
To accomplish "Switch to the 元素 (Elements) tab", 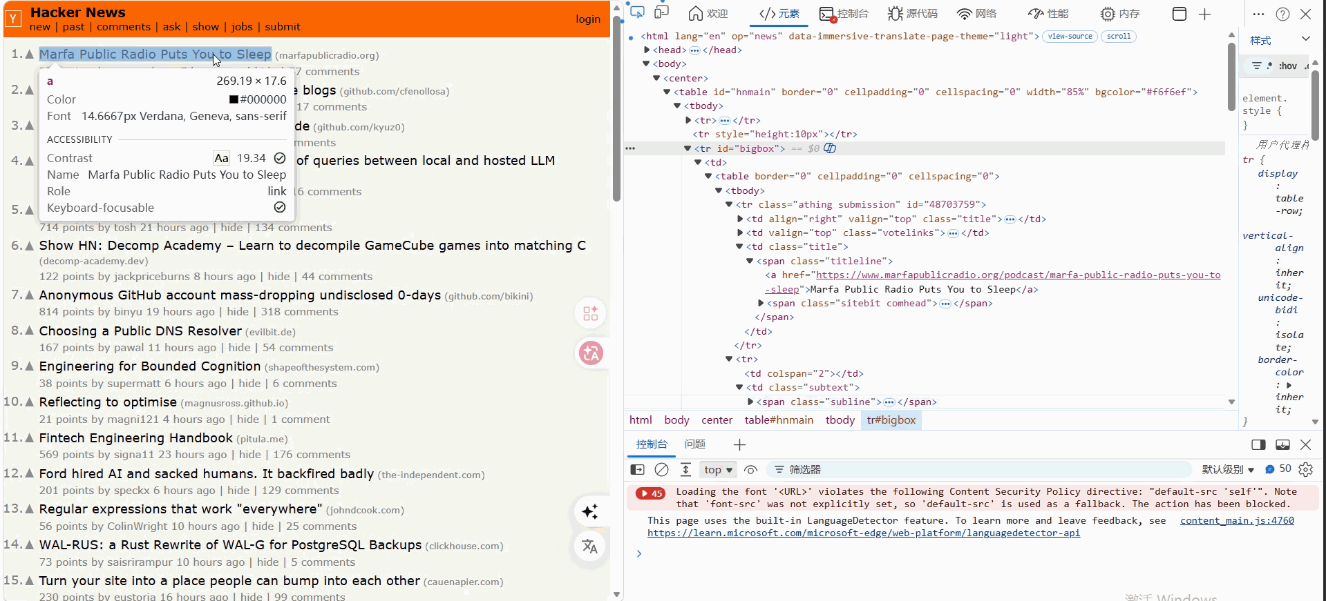I will 779,13.
